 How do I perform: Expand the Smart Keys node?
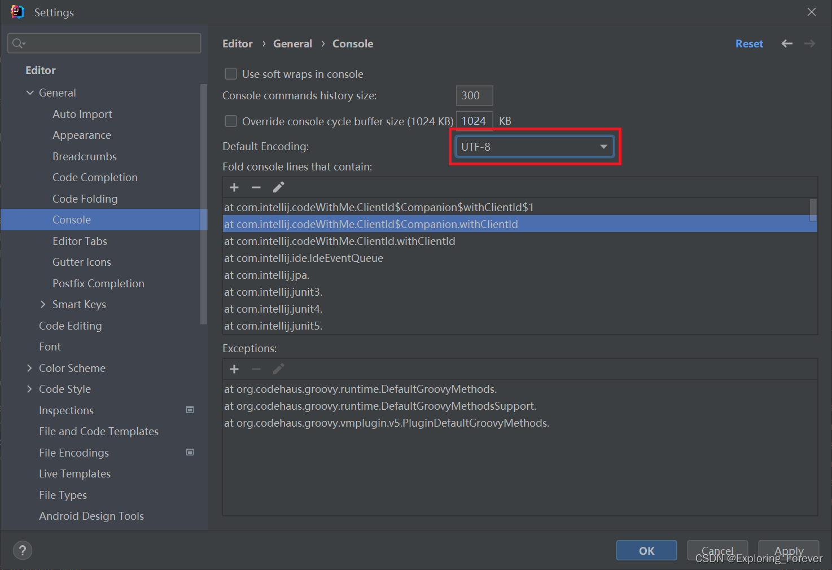[43, 304]
